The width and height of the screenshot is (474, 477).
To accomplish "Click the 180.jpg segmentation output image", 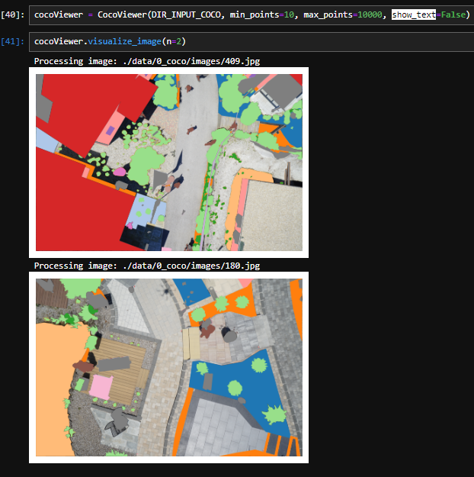I will [x=169, y=367].
